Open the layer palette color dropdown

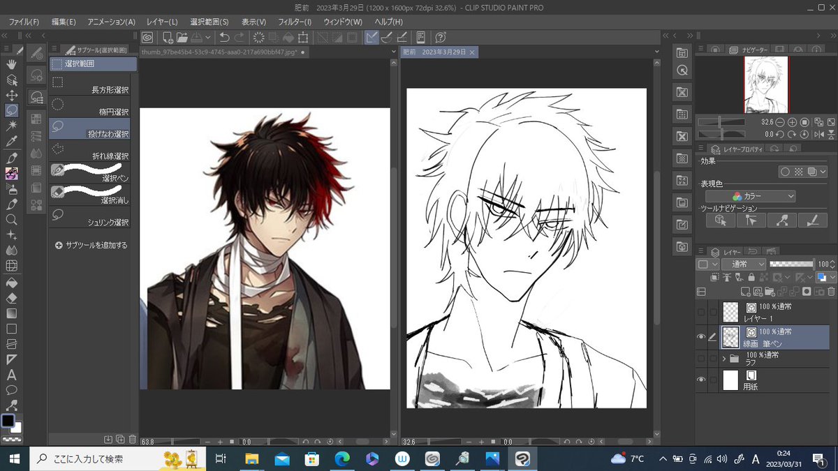[708, 264]
